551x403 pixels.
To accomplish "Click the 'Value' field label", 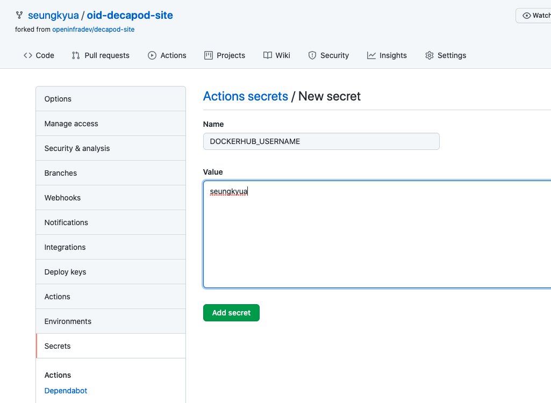I will click(213, 172).
